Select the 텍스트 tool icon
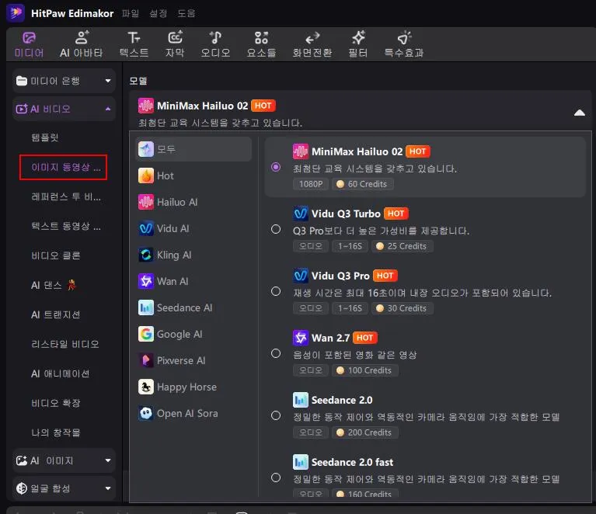 [134, 37]
